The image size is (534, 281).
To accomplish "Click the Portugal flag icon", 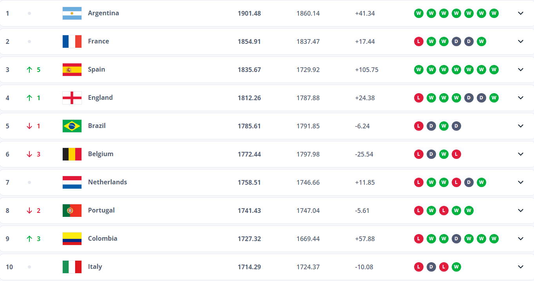I will tap(72, 211).
